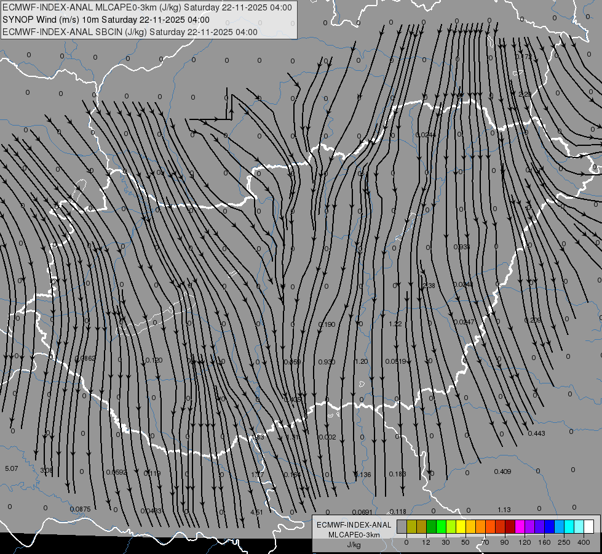The width and height of the screenshot is (602, 554).
Task: Click the map value 0.190
Action: [327, 324]
